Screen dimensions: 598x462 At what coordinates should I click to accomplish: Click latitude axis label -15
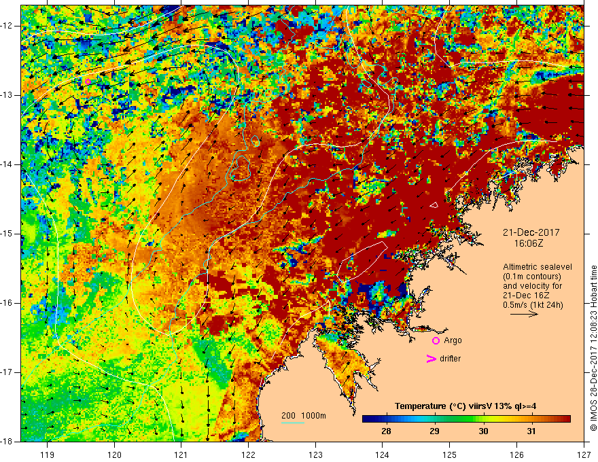[7, 234]
